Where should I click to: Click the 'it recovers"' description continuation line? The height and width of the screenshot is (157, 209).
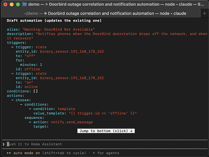[20, 38]
